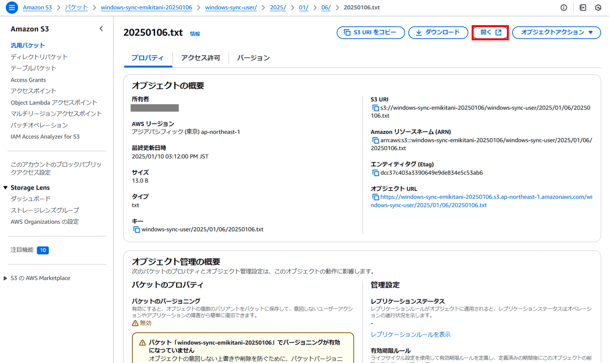Open the windows-sync-user/ breadcrumb
This screenshot has width=609, height=363.
[x=231, y=7]
